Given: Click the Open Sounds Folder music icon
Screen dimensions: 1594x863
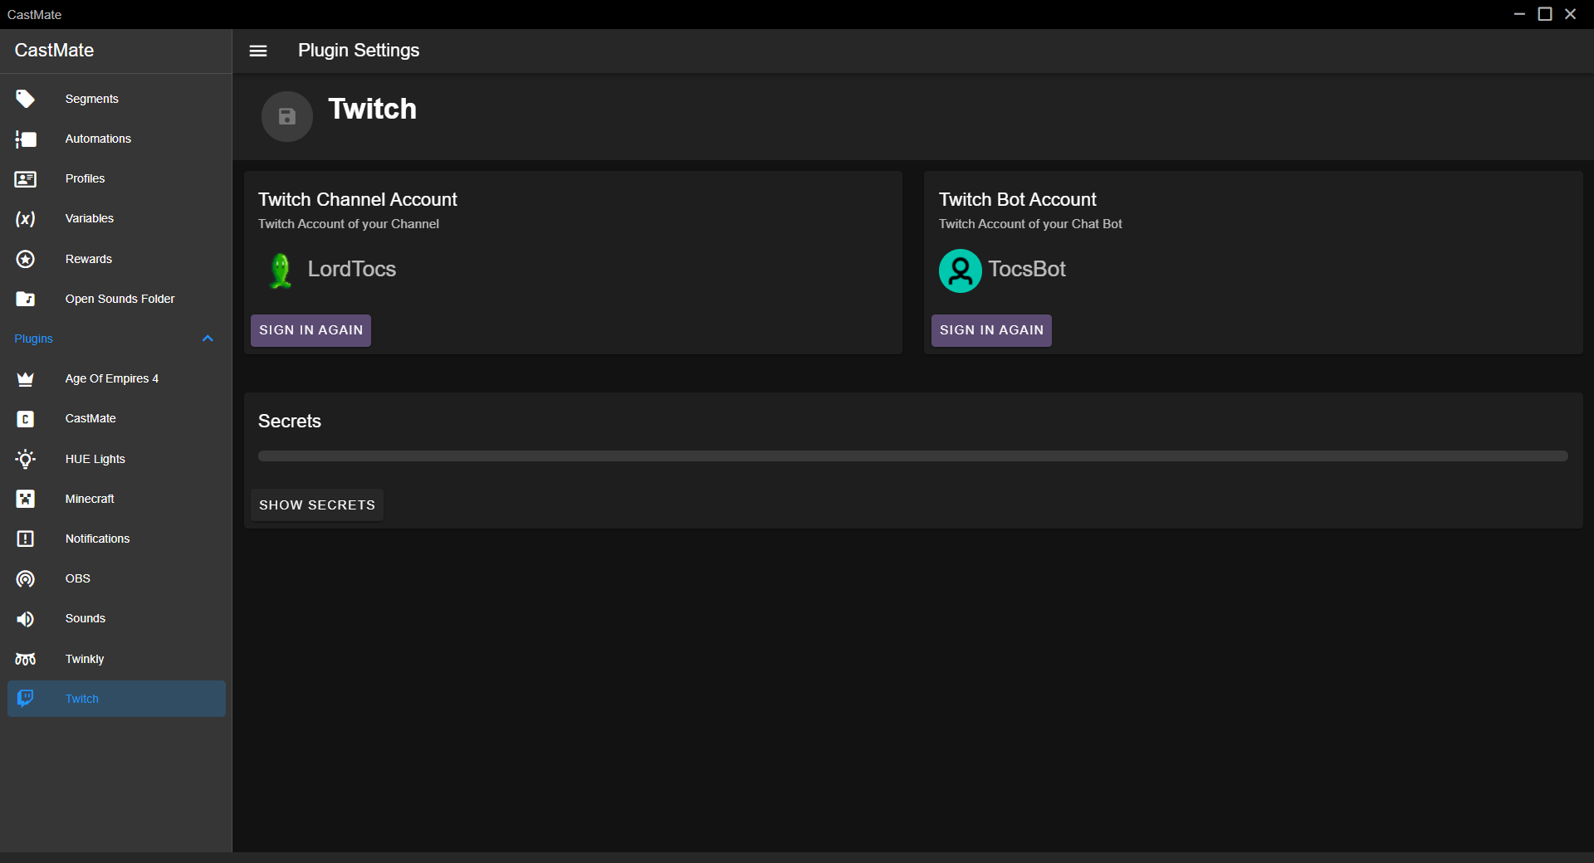Looking at the screenshot, I should pos(26,299).
